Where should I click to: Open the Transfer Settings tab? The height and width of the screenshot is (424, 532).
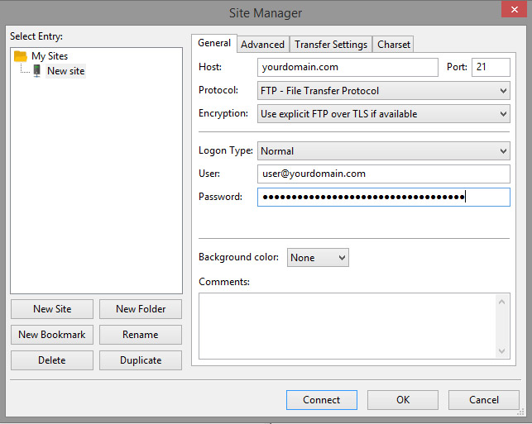pyautogui.click(x=331, y=45)
